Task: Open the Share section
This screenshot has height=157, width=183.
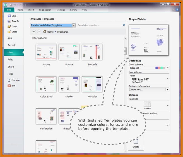Action: (11, 67)
